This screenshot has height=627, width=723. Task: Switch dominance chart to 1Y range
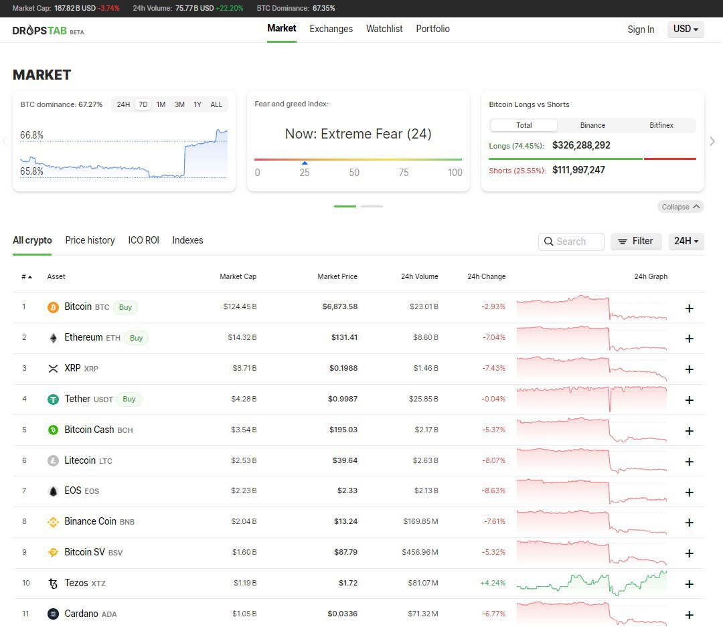click(x=197, y=104)
